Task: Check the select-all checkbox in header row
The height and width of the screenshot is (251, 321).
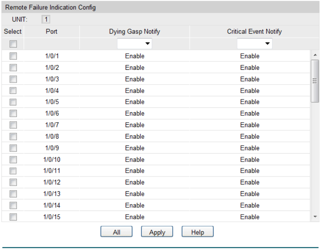Action: 13,44
